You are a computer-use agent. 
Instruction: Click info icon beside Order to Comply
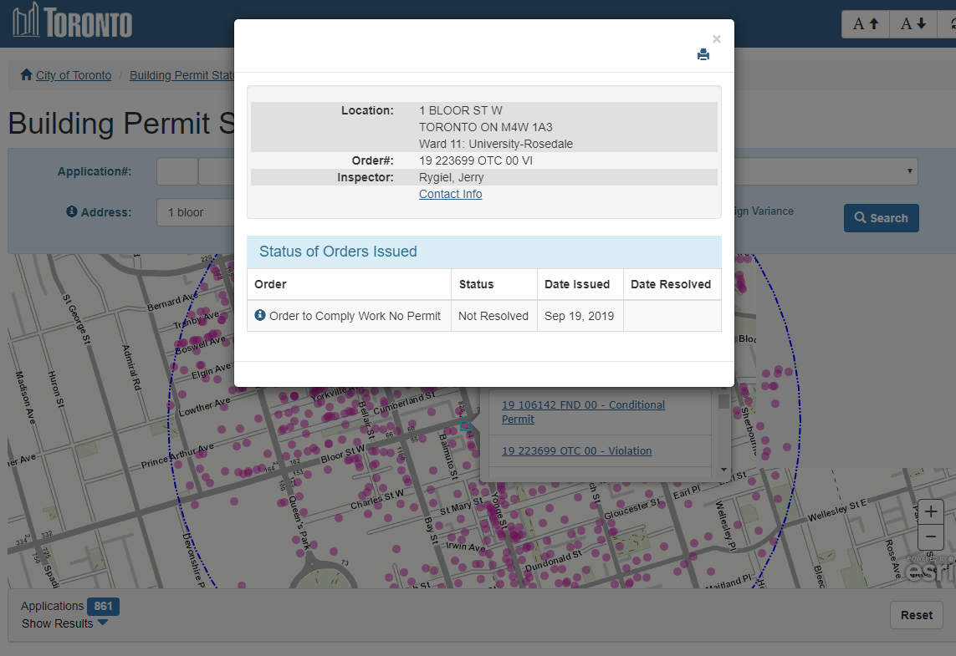pos(260,316)
